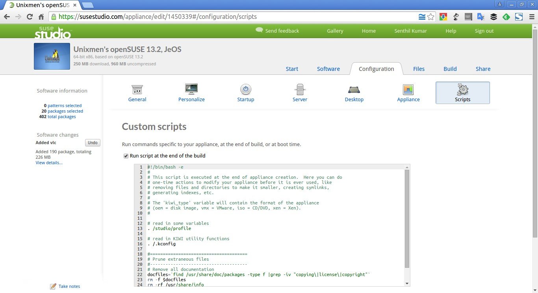Screen dimensions: 538x293
Task: Go back with browser back arrow
Action: coord(7,17)
